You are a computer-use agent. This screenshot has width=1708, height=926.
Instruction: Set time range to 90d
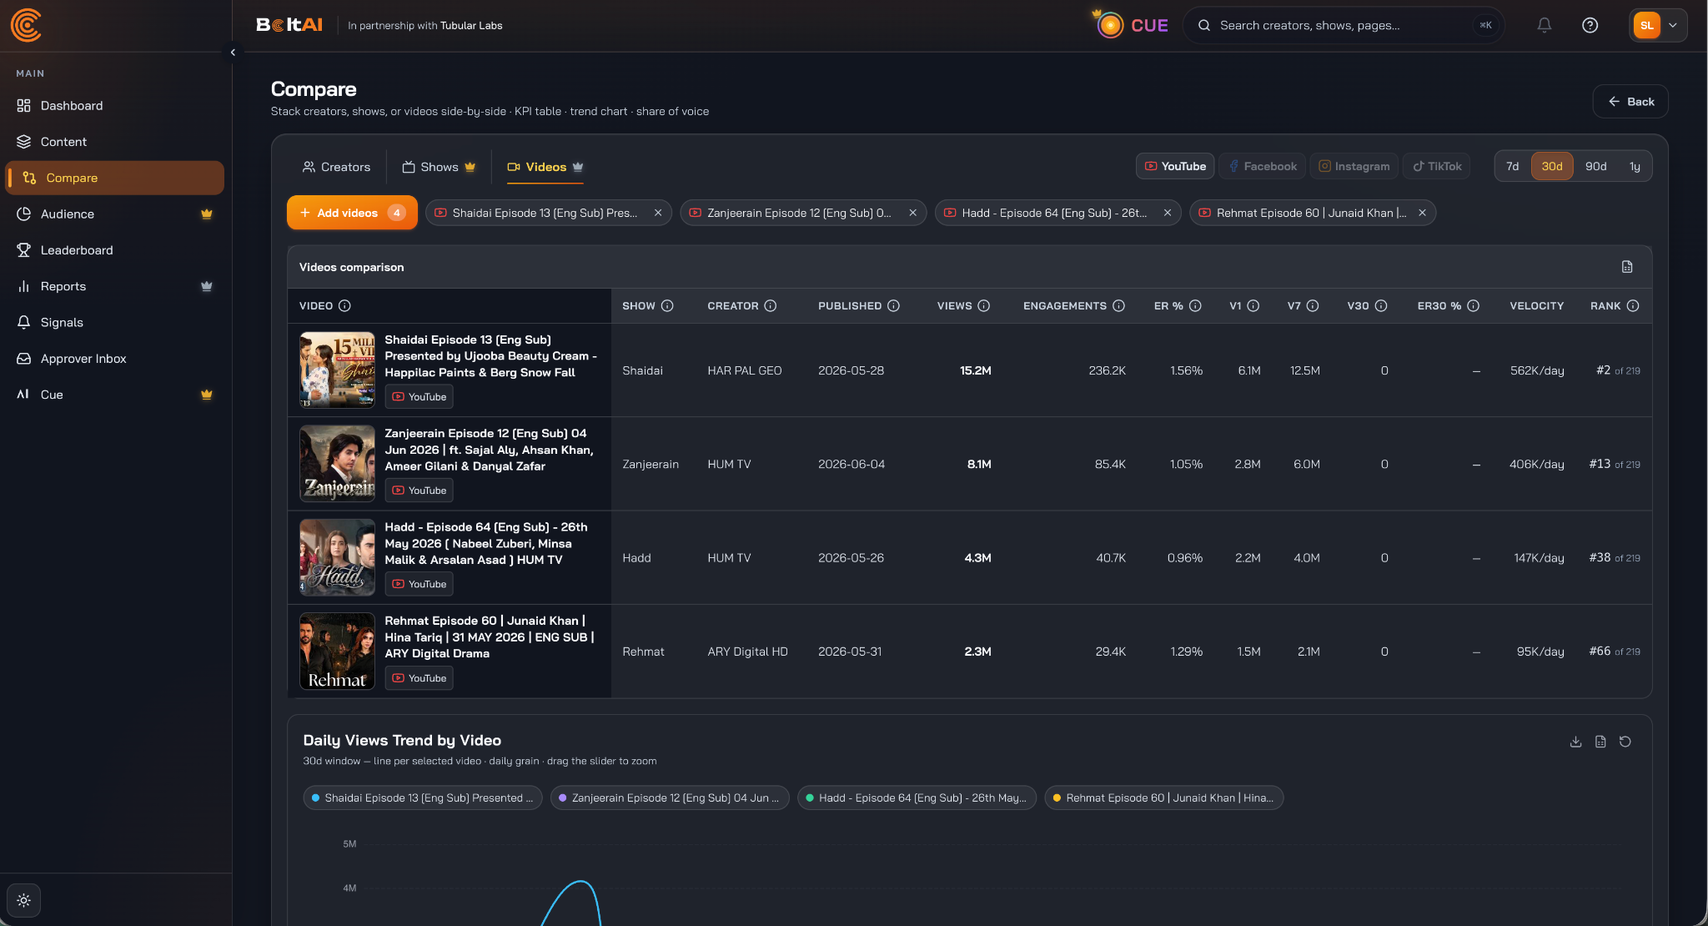click(1595, 166)
